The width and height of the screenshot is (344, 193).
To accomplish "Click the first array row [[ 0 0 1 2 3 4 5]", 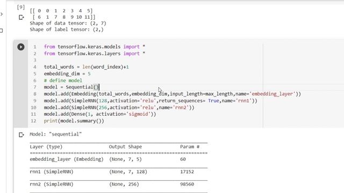I will (61, 11).
